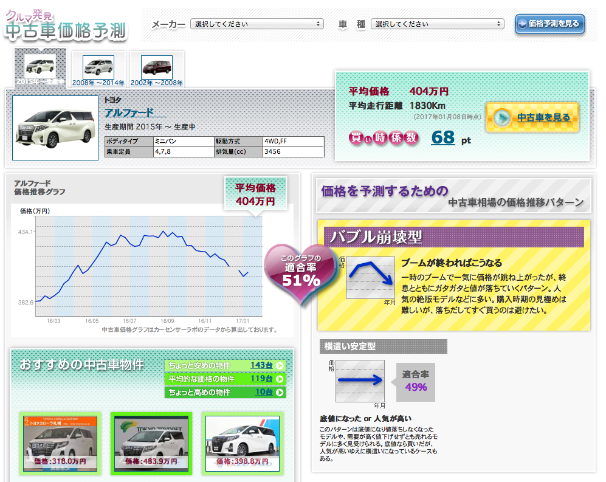Screen dimensions: 606x482
Task: Click the 中古車を見る yellow button
Action: click(x=532, y=117)
